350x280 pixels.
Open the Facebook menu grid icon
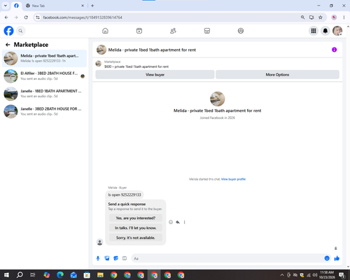coord(314,31)
